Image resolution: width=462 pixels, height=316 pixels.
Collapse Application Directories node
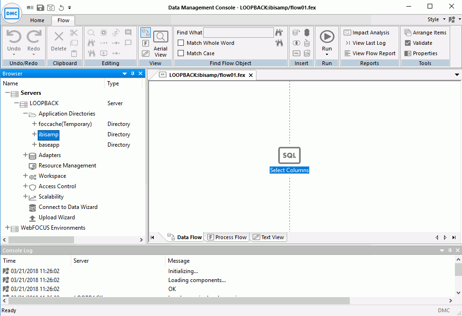25,114
